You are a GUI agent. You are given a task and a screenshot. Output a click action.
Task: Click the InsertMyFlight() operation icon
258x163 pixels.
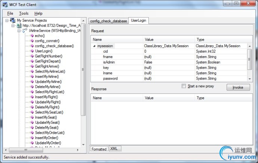32,97
